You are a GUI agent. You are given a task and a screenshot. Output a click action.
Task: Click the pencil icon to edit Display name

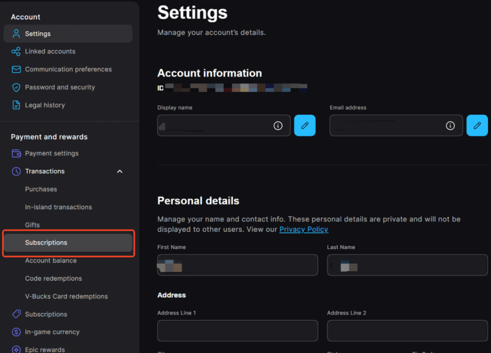click(x=304, y=125)
